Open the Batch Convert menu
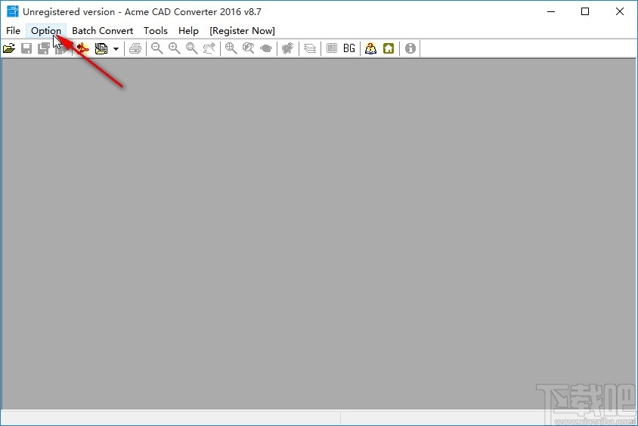The image size is (638, 426). [x=103, y=30]
